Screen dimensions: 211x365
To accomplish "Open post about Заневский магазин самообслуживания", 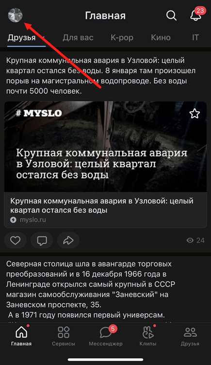I will pos(91,289).
